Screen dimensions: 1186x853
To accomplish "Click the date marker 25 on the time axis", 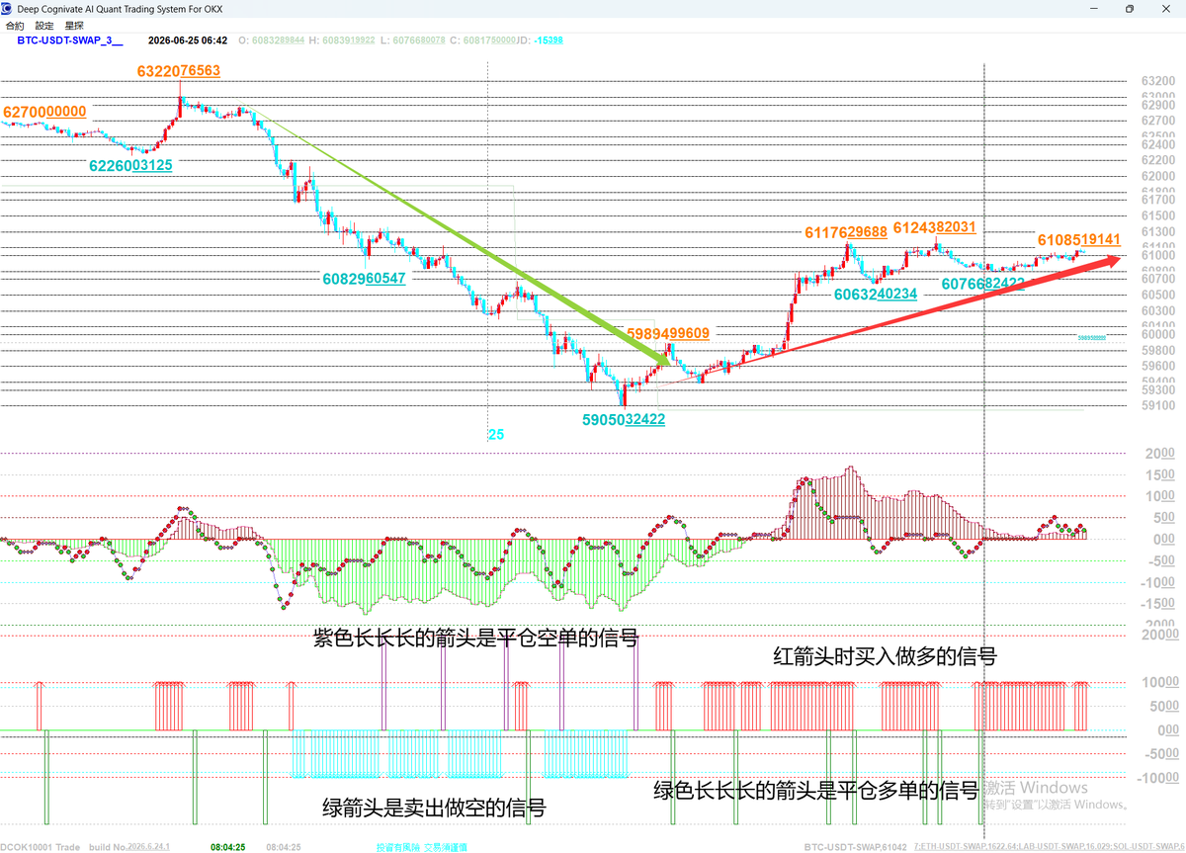I will (496, 434).
